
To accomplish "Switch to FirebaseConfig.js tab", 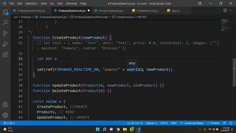I will click(x=147, y=11).
